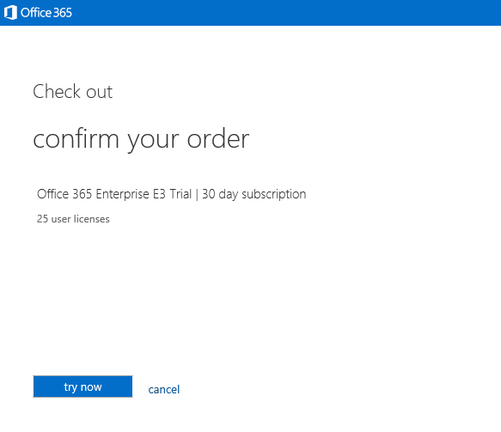Start the trial with try now button
Screen dimensions: 501x432
pyautogui.click(x=82, y=386)
